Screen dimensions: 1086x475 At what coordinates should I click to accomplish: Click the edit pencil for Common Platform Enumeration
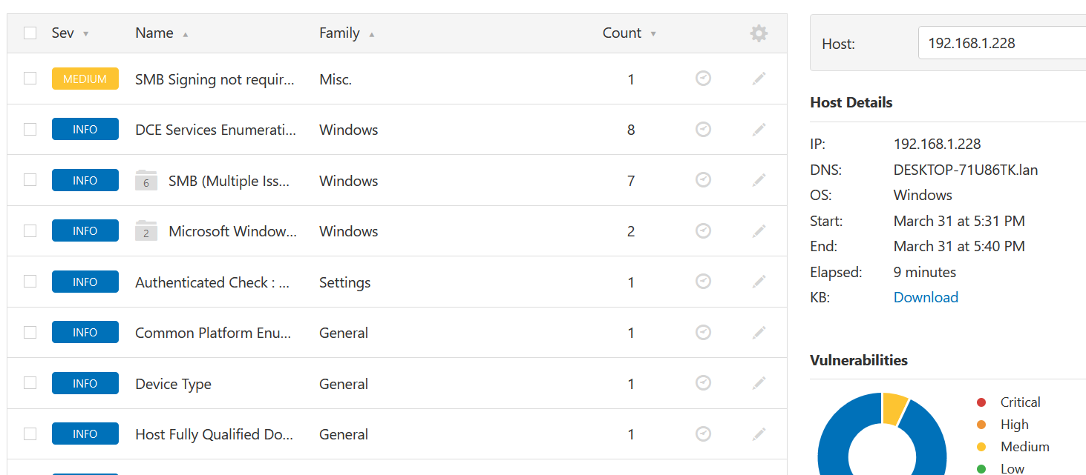(759, 333)
